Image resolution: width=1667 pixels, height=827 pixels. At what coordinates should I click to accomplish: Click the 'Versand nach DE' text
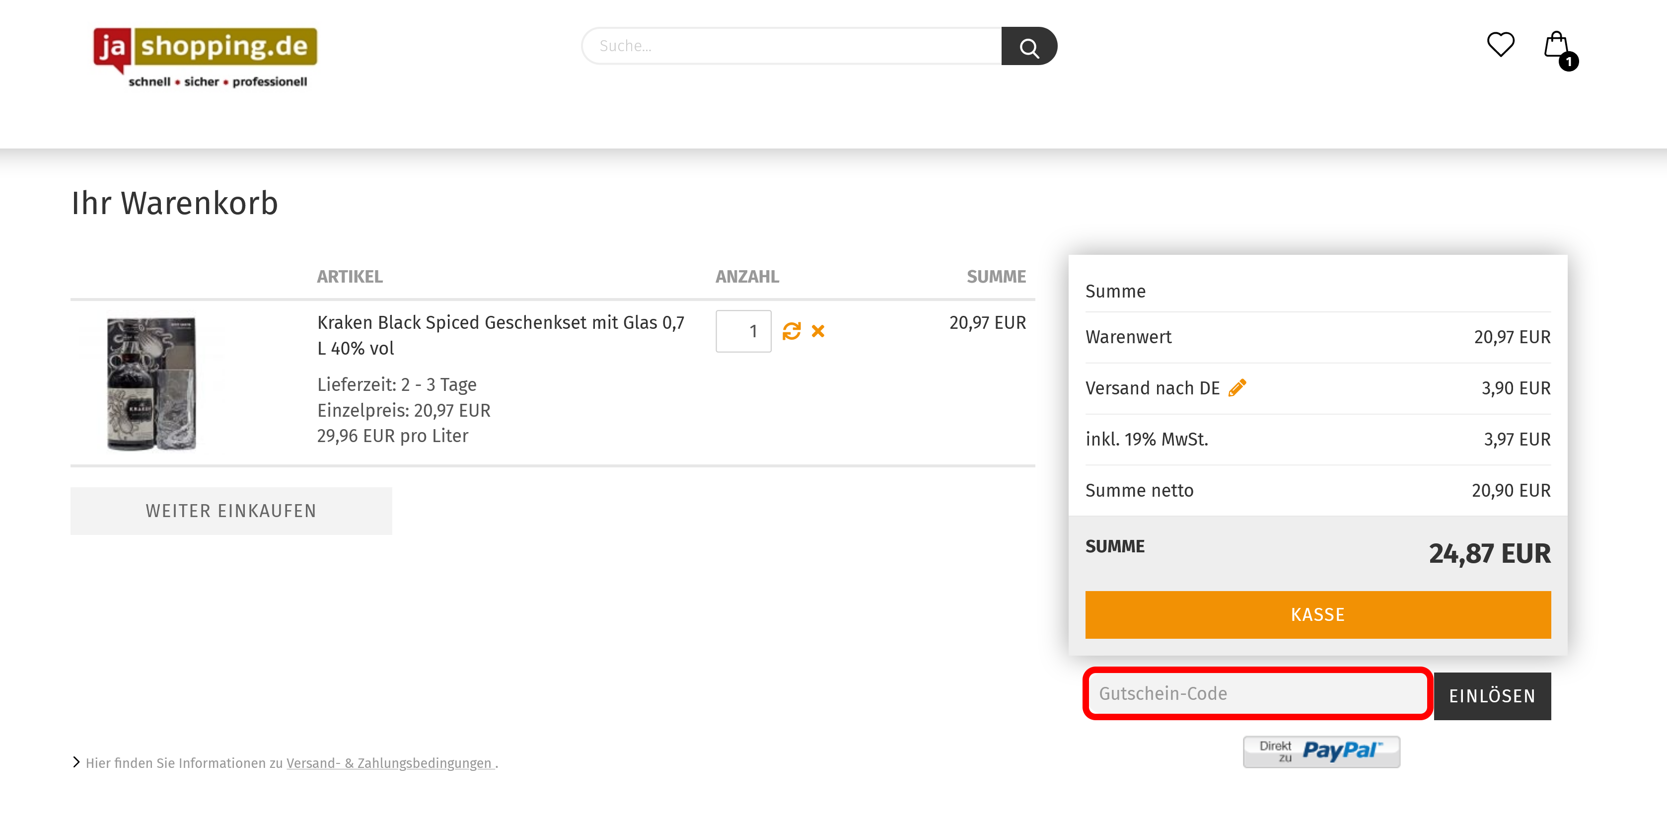[x=1152, y=388]
